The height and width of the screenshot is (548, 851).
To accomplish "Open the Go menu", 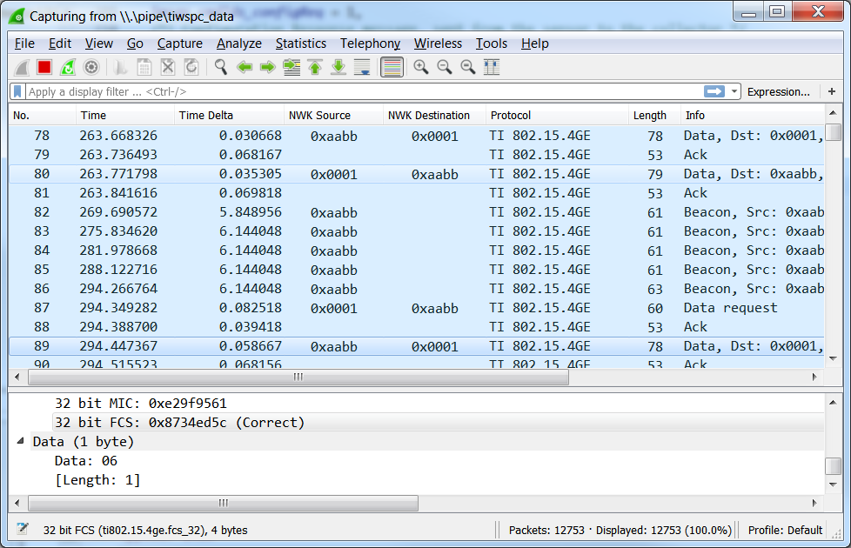I will (x=135, y=43).
